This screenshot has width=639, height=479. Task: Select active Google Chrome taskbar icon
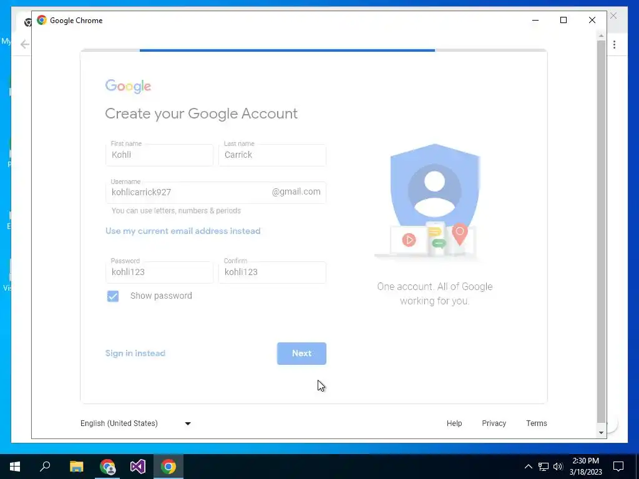tap(168, 467)
